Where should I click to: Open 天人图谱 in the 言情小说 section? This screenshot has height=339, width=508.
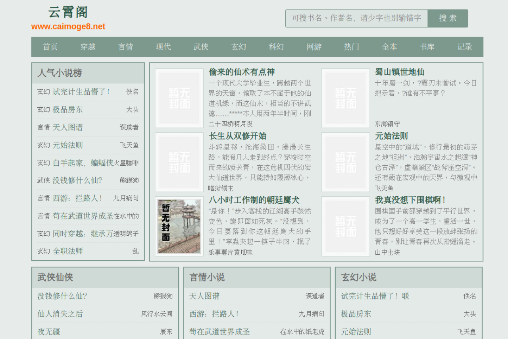click(204, 296)
